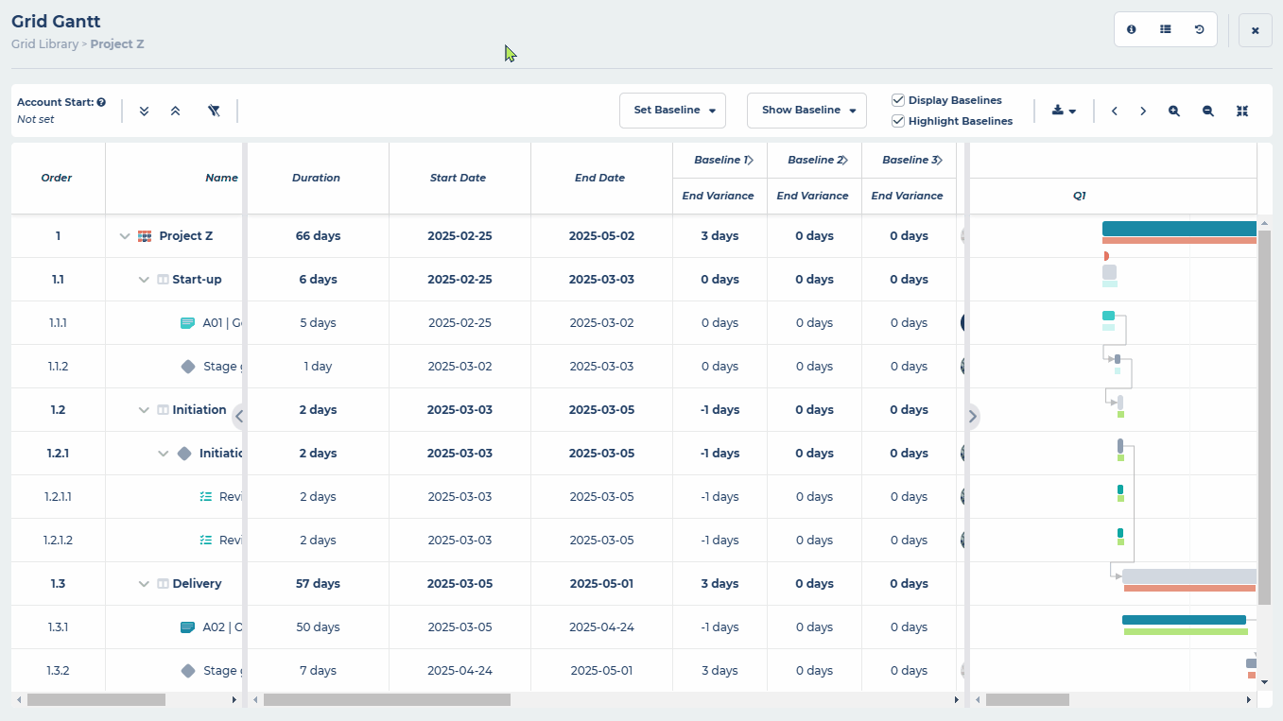Open grid info using the info icon
The width and height of the screenshot is (1283, 721).
coord(1132,29)
